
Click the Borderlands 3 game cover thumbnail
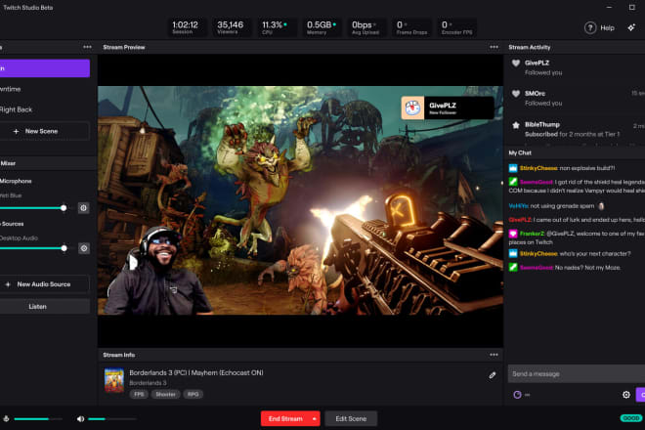click(x=114, y=380)
